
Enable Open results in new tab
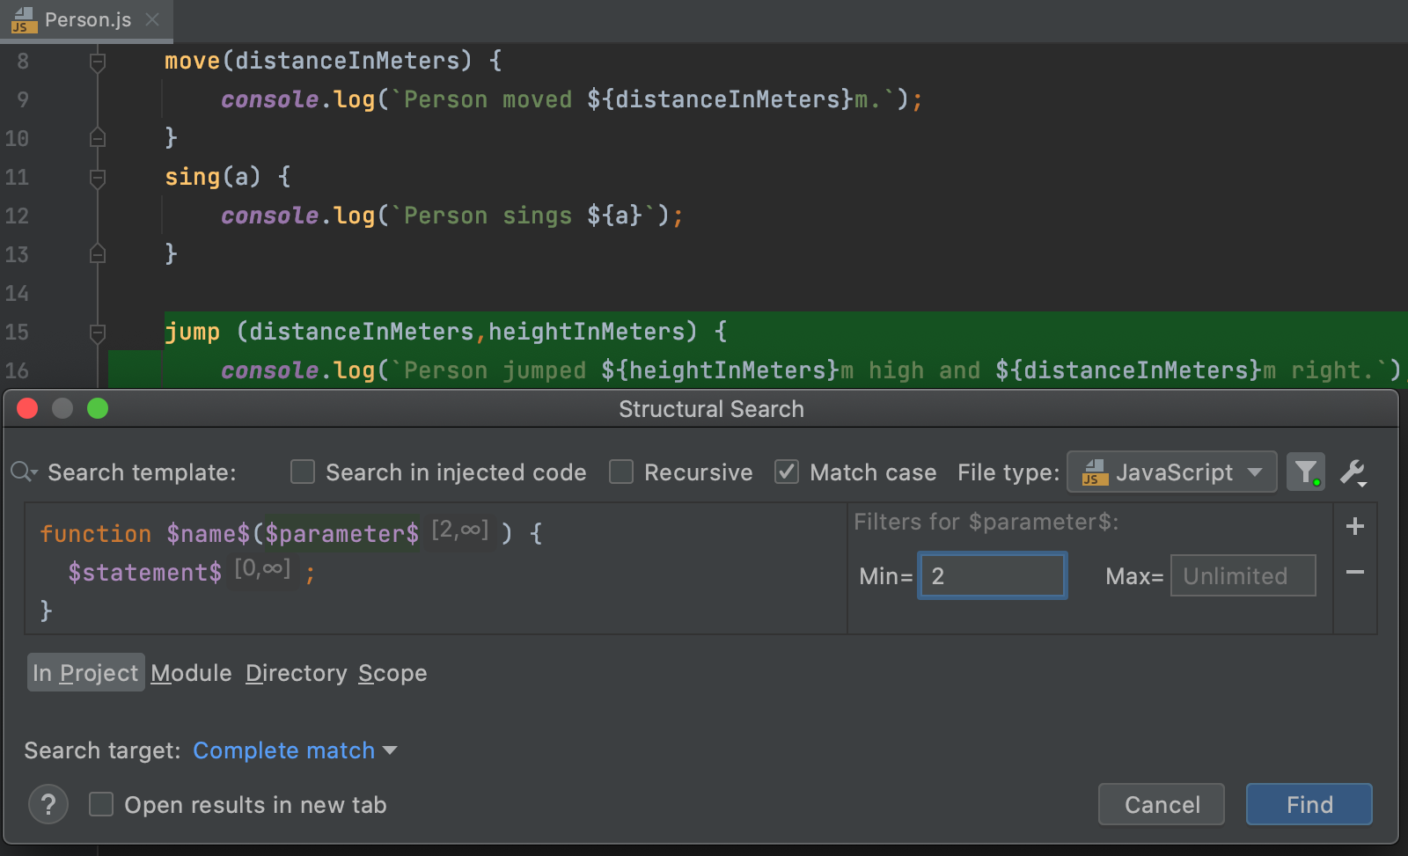pos(101,804)
